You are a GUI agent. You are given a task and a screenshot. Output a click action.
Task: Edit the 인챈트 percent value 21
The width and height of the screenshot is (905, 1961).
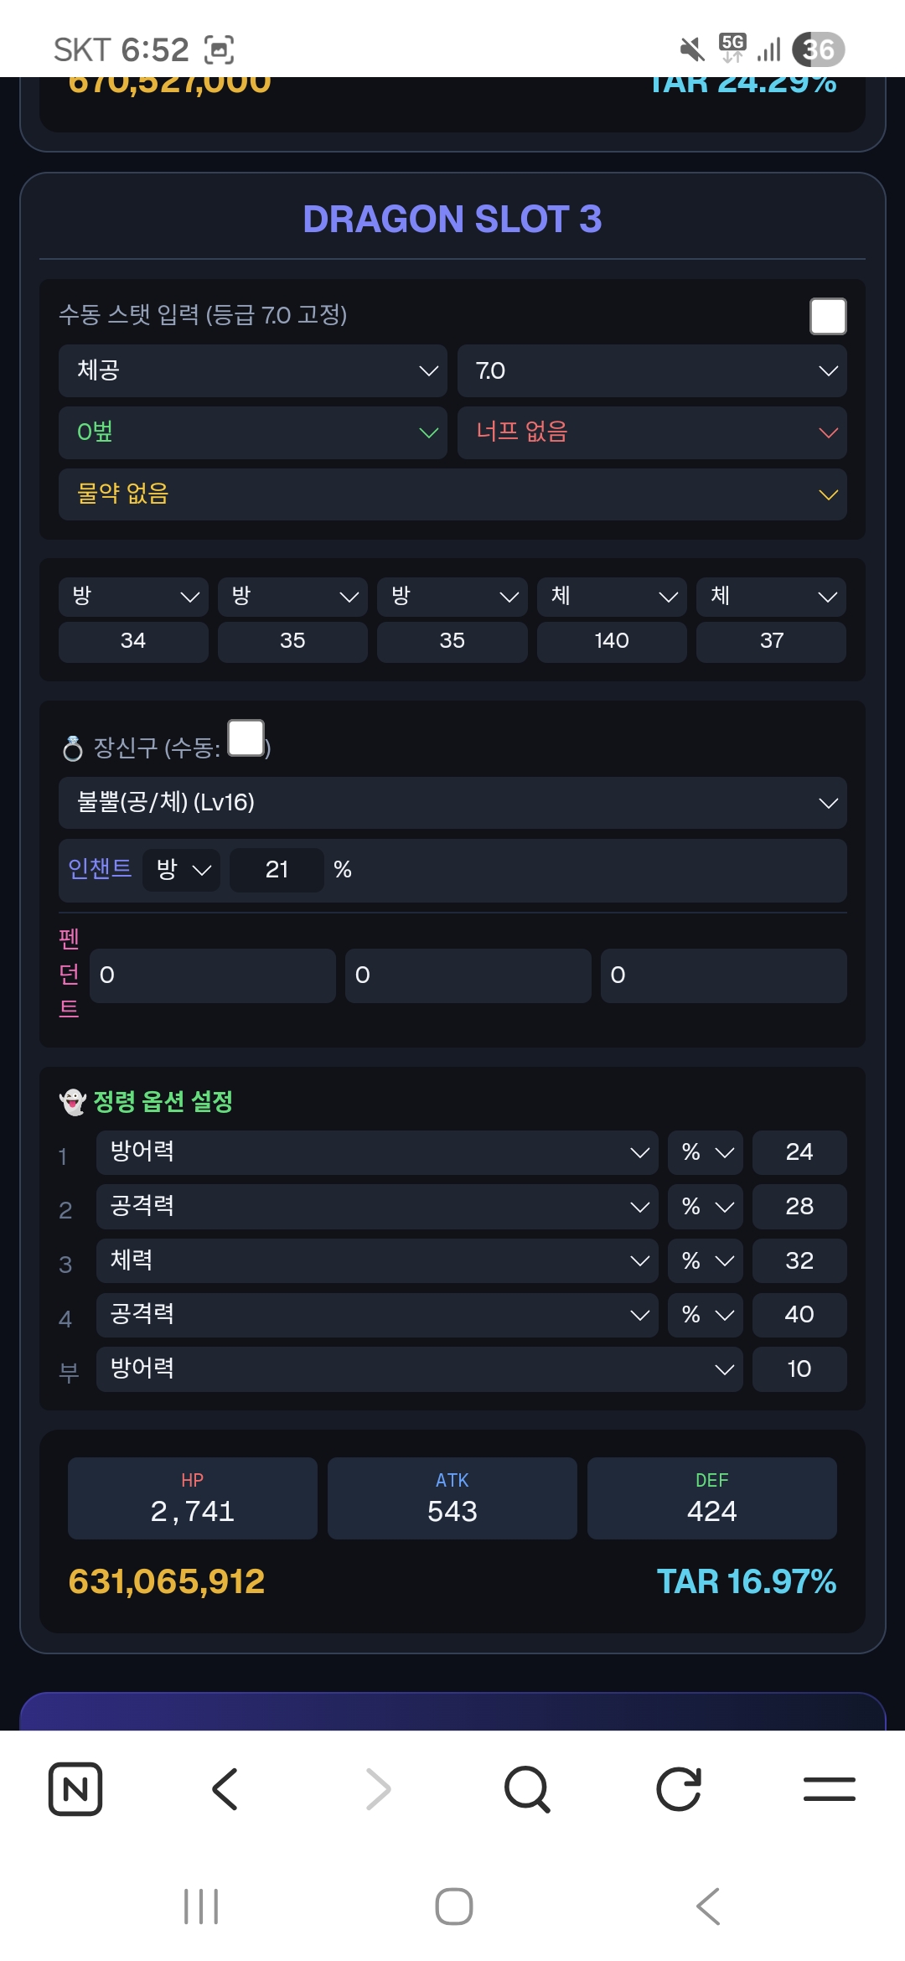click(x=277, y=870)
